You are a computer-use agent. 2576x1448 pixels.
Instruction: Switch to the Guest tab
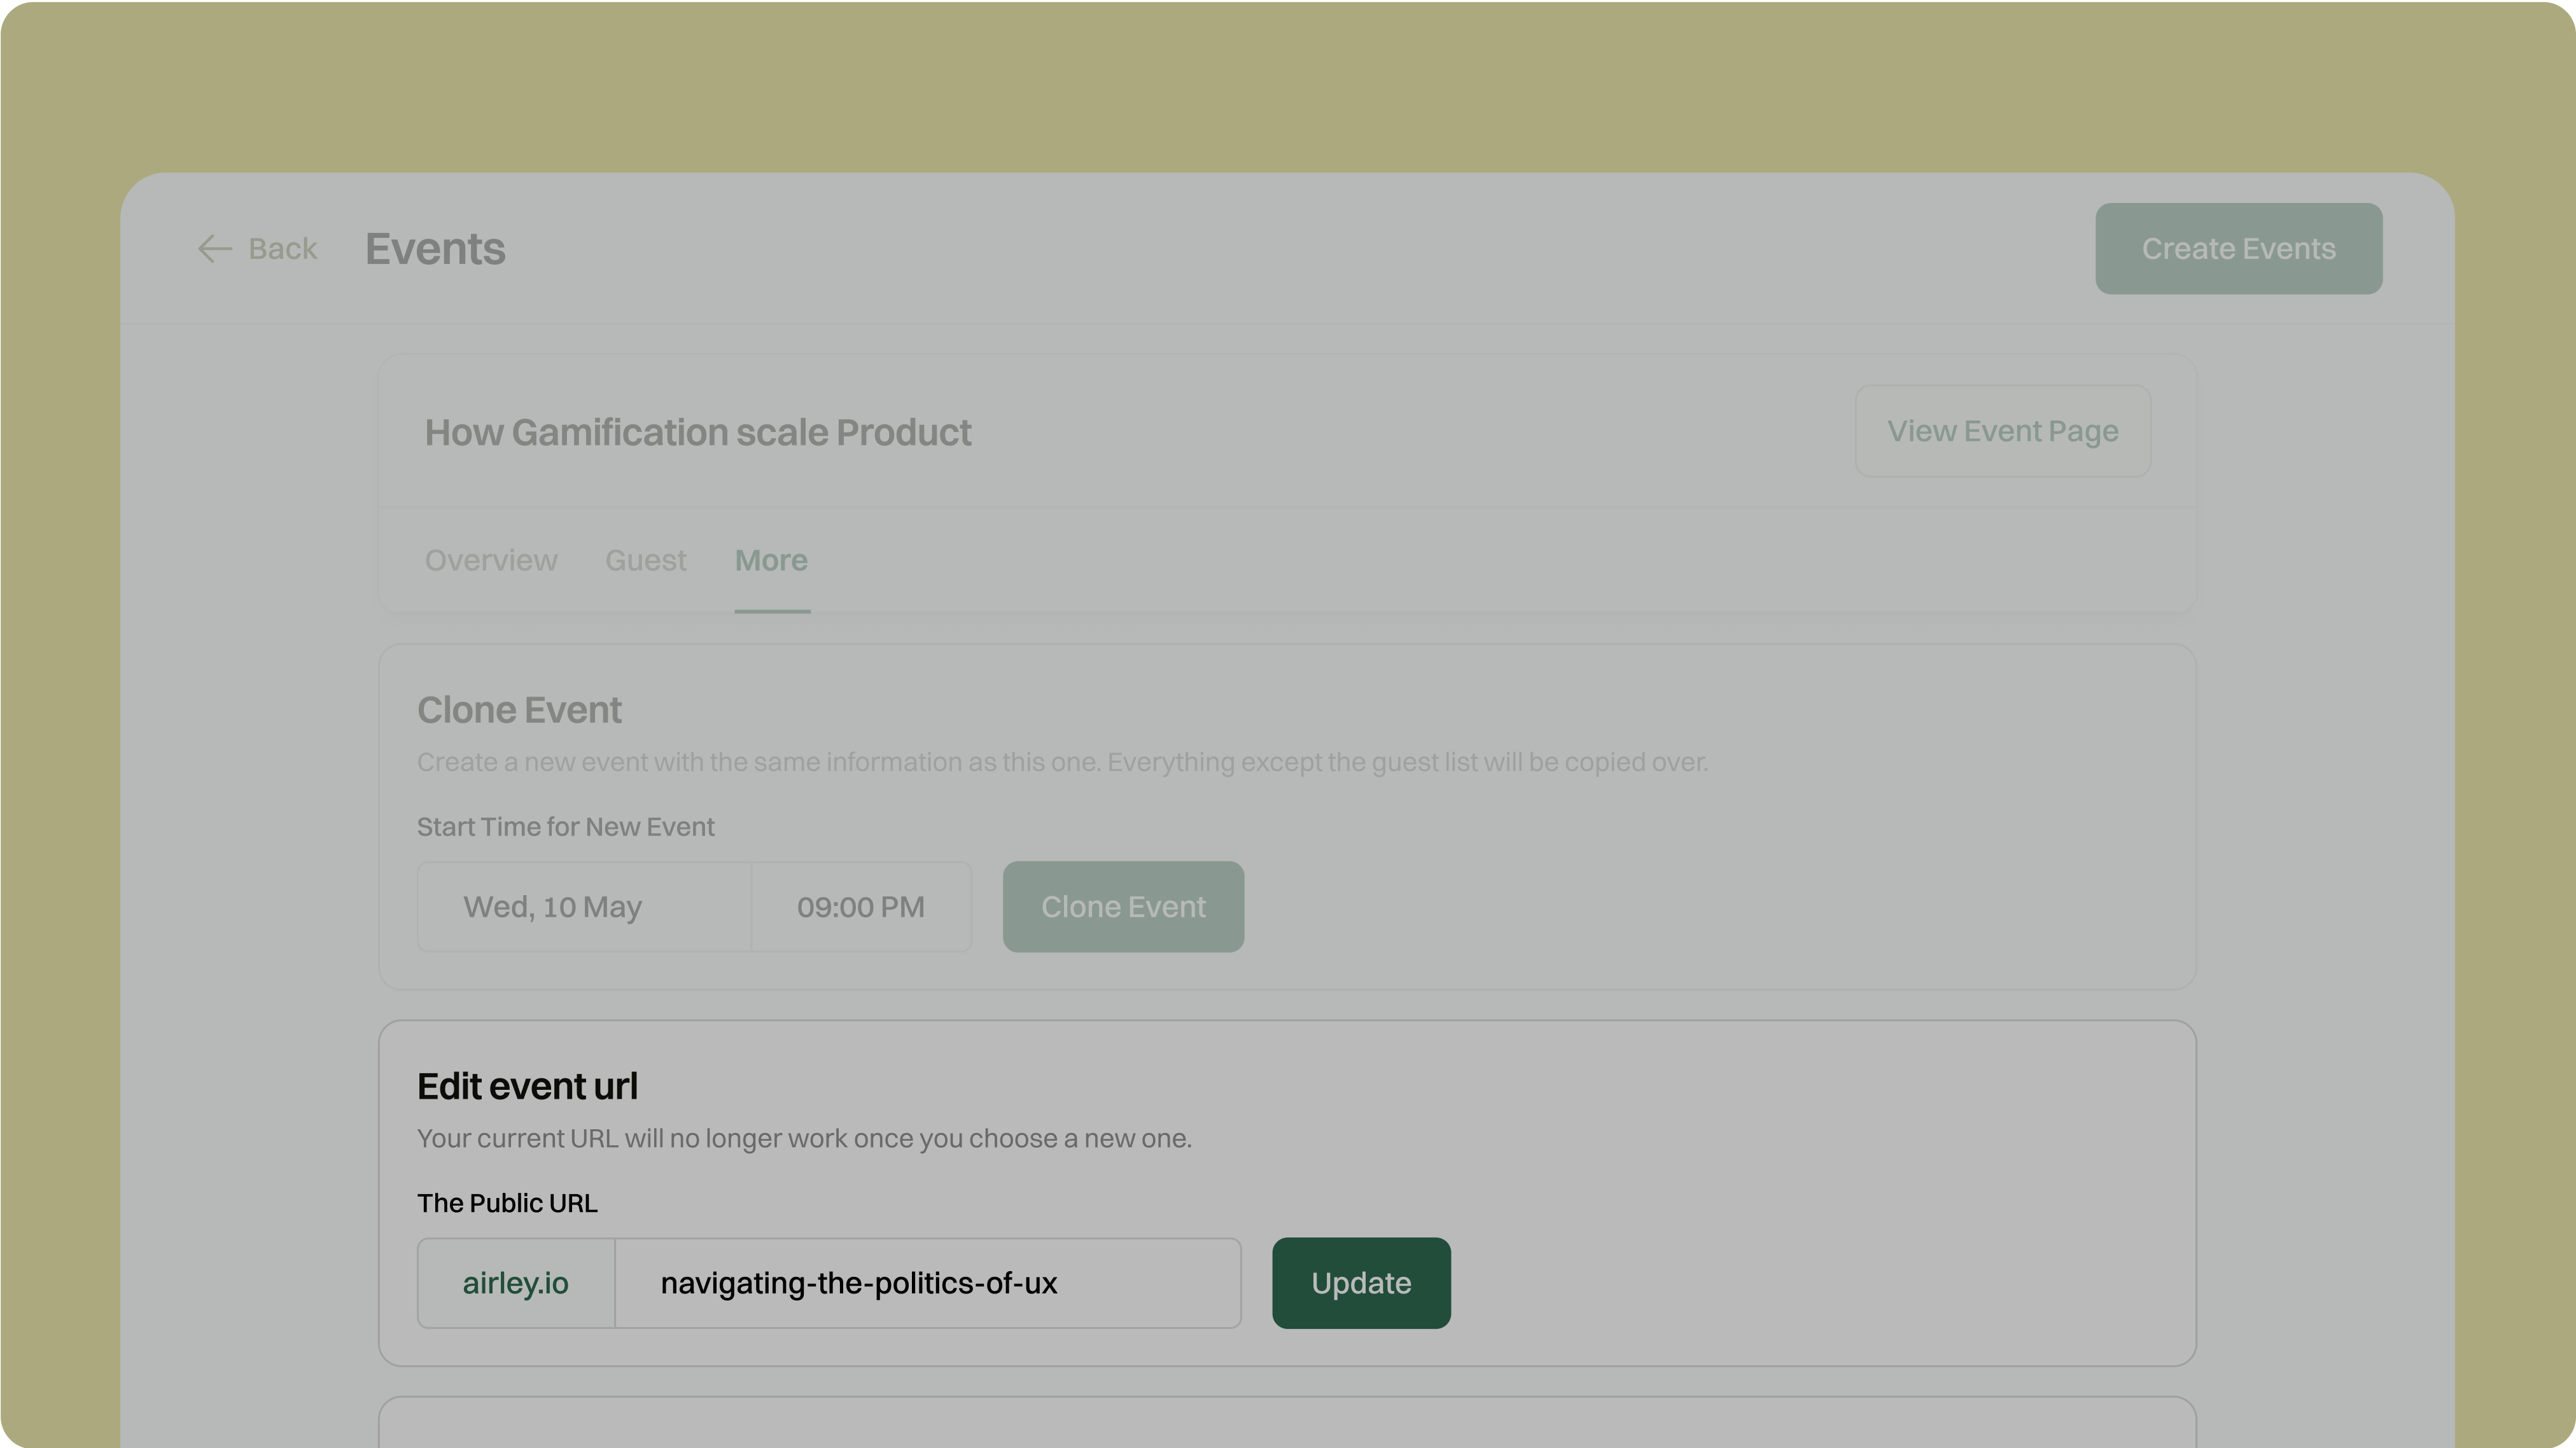(645, 560)
